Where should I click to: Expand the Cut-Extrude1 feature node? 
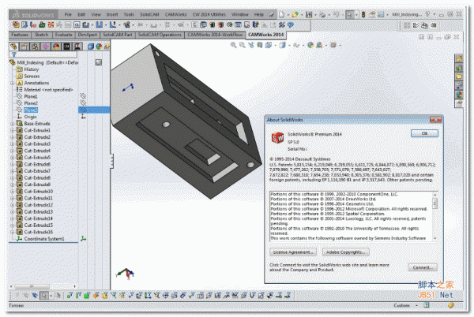coord(13,130)
